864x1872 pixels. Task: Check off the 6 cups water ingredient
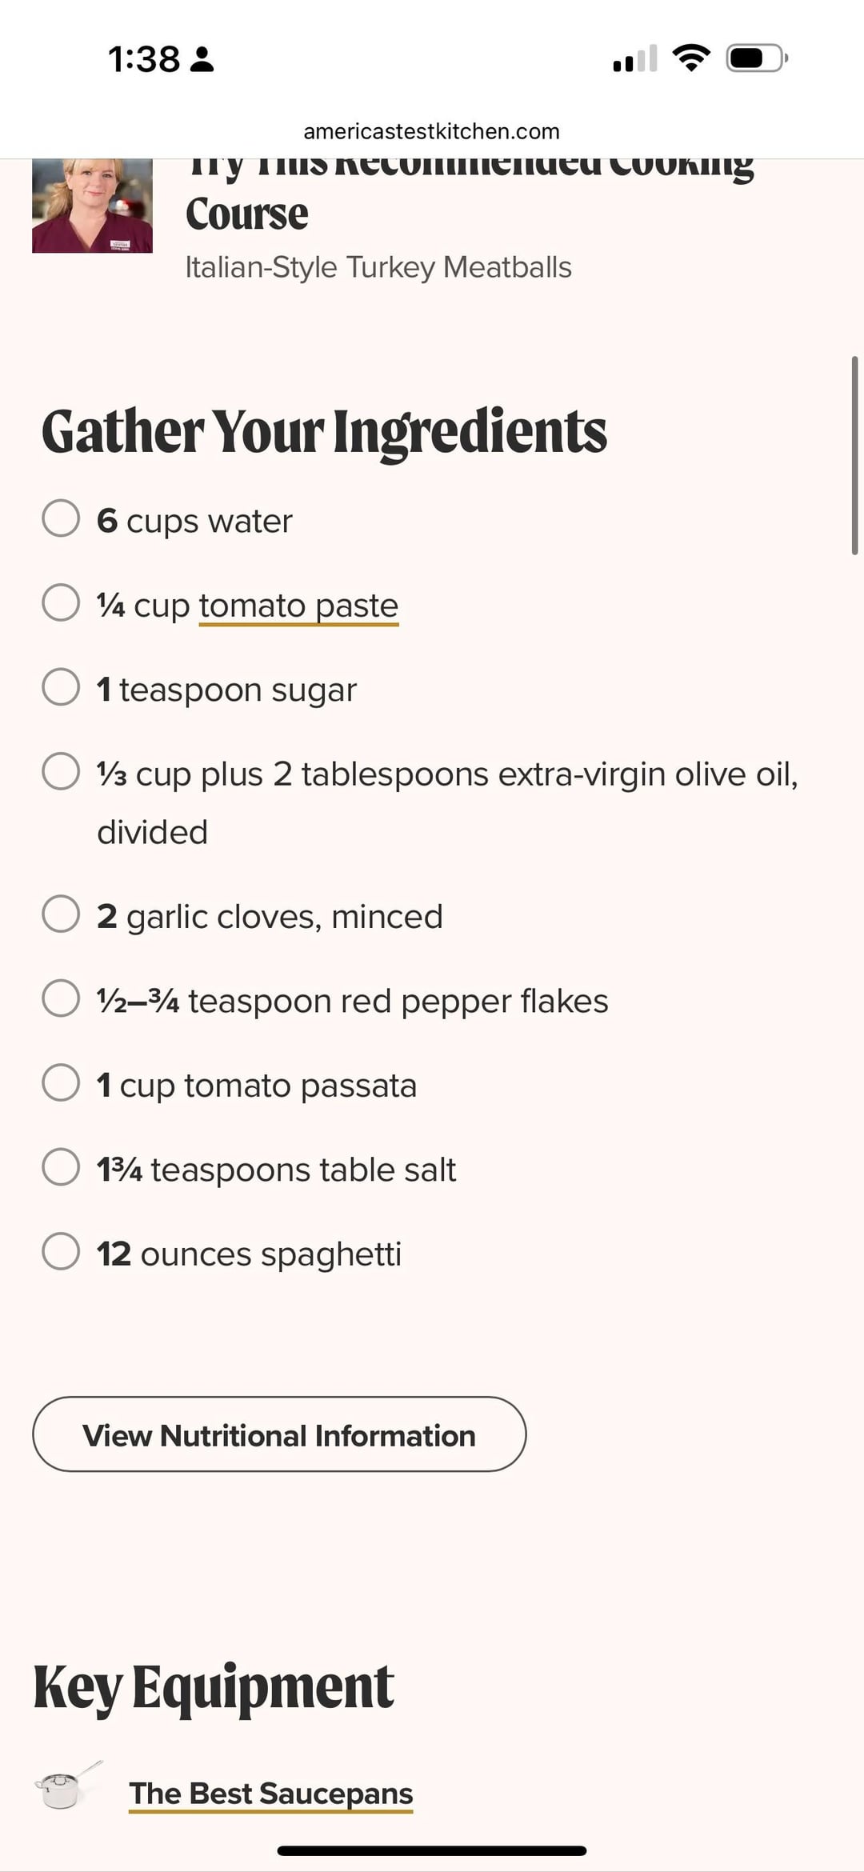pos(61,518)
